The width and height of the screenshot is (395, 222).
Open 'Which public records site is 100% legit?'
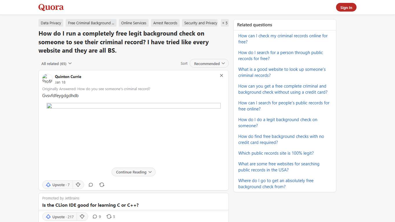pyautogui.click(x=276, y=153)
